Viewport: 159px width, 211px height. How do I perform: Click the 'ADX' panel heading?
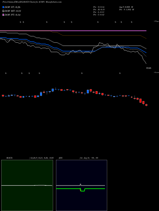60,158
